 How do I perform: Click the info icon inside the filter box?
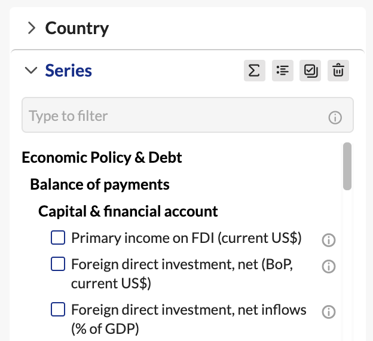(335, 117)
